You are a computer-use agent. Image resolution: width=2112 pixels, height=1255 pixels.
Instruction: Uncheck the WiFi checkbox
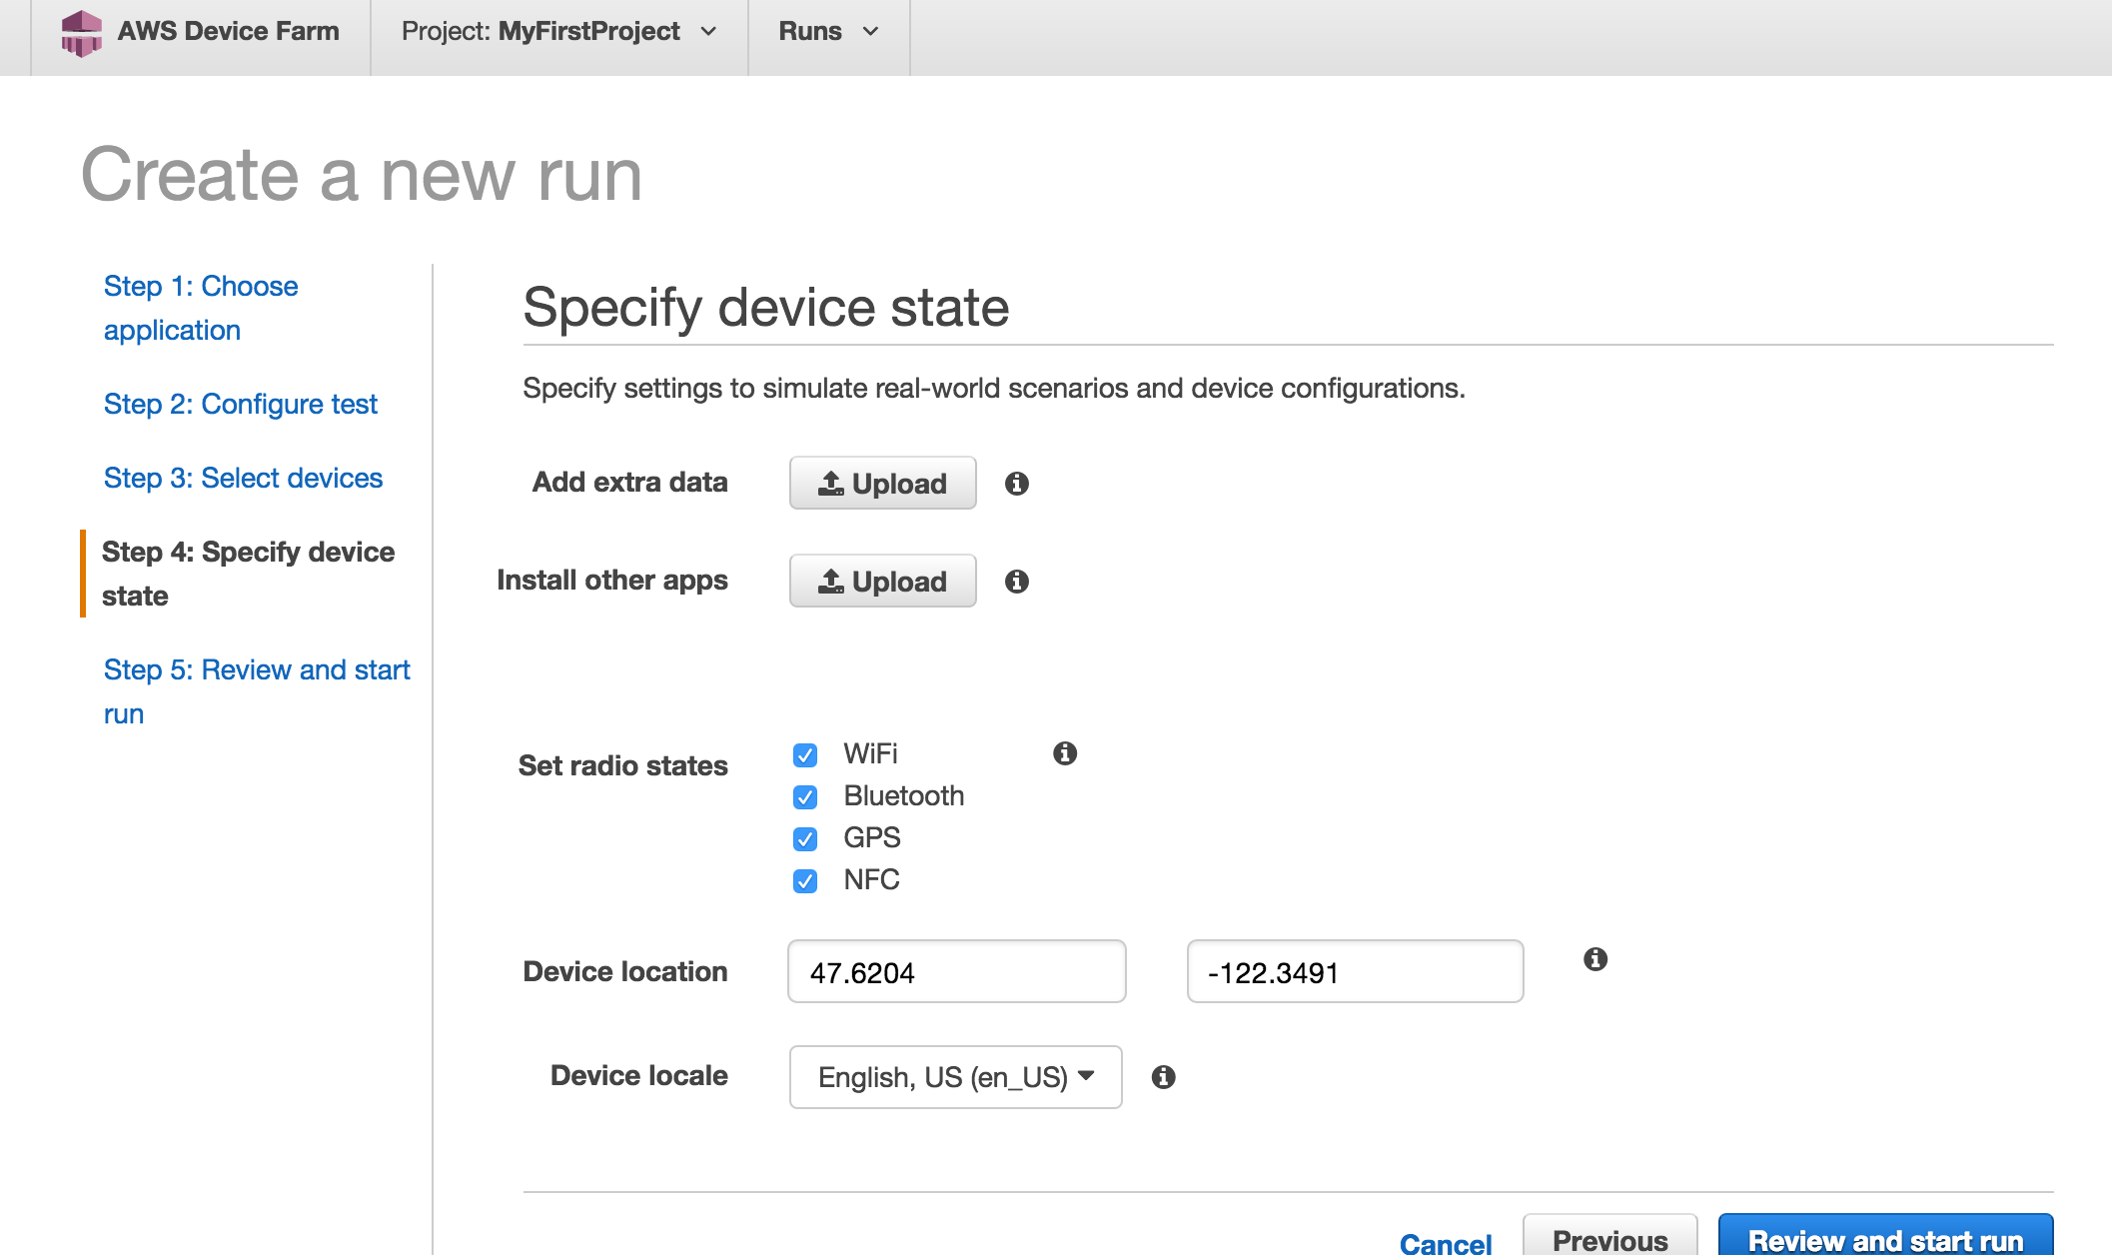pos(805,755)
